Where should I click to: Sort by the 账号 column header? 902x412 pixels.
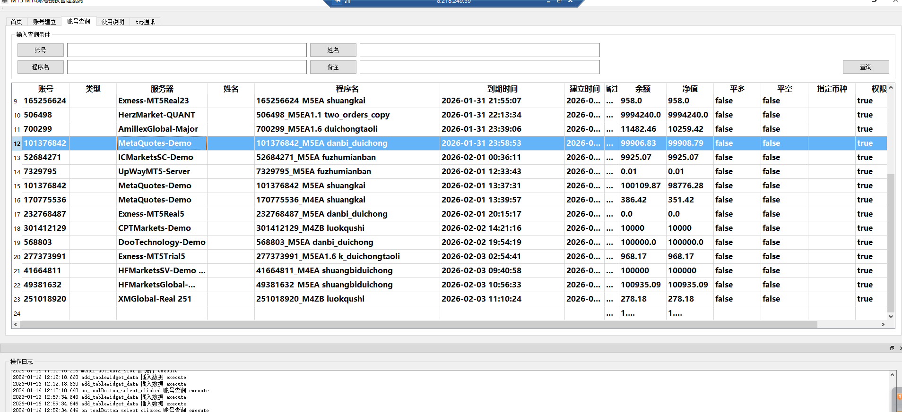(45, 89)
